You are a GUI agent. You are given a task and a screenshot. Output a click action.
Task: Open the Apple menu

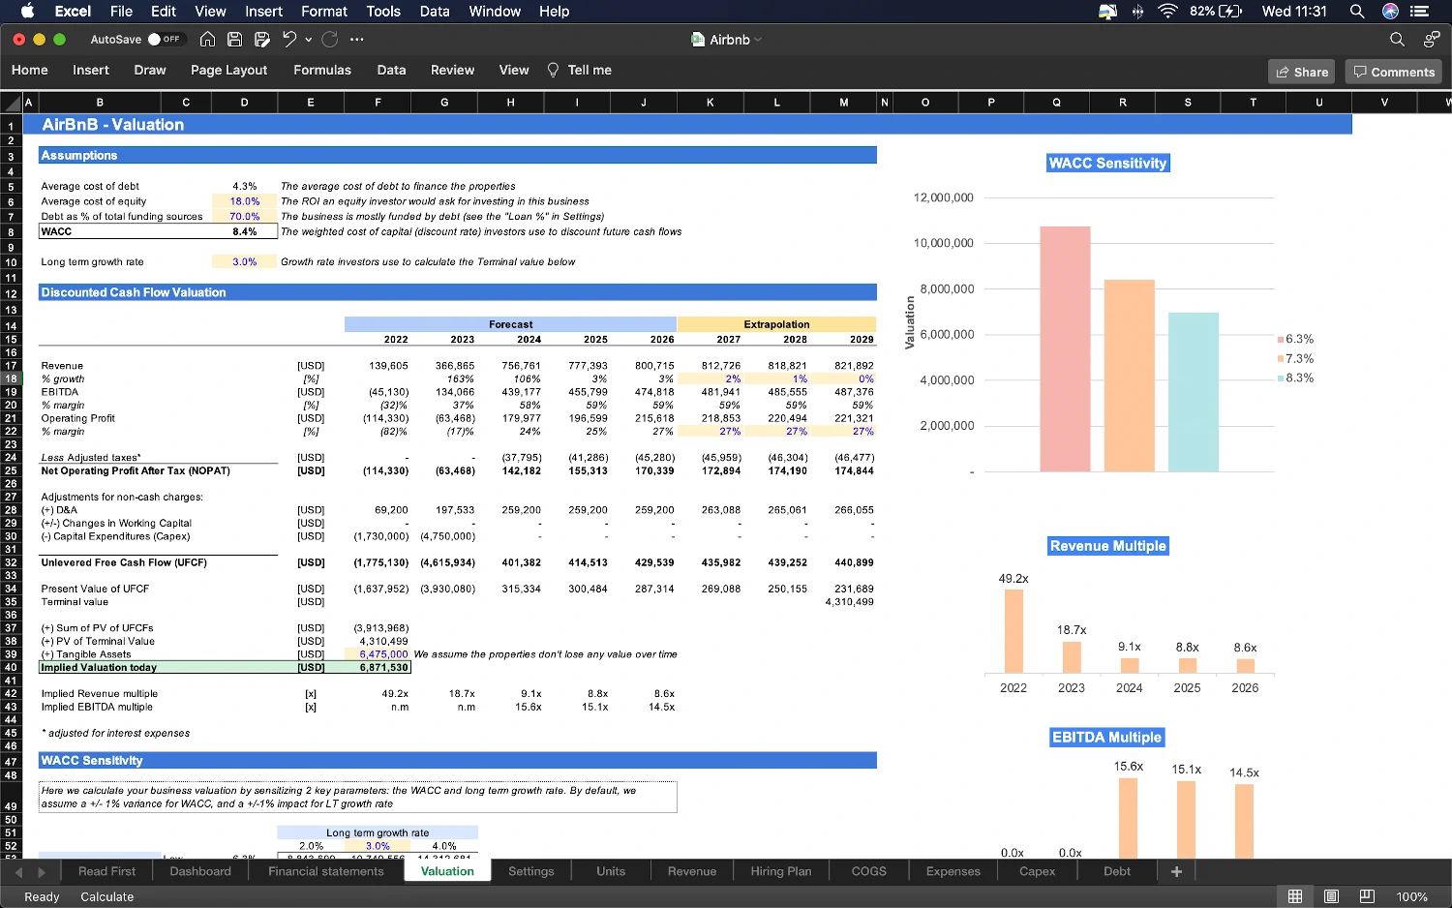(27, 12)
